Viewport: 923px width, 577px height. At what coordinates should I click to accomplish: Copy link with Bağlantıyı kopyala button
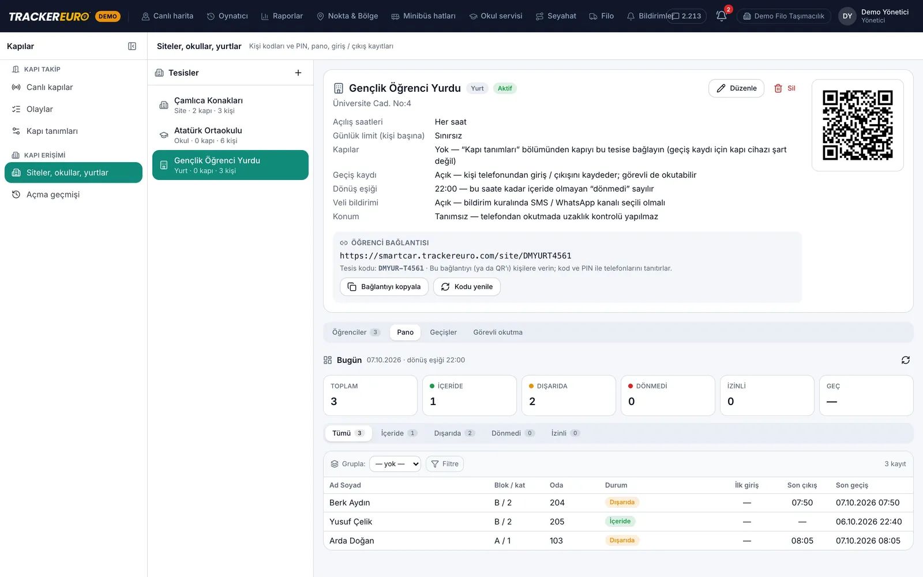pyautogui.click(x=384, y=287)
